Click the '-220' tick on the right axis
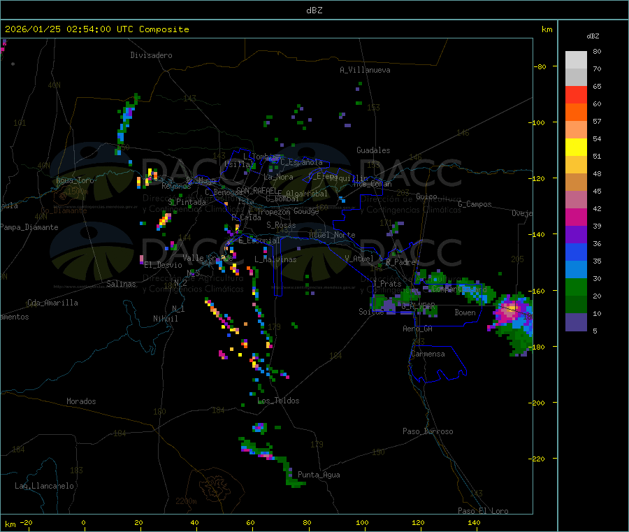 [x=537, y=459]
